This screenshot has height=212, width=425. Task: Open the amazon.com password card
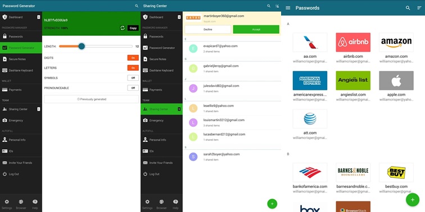coord(396,48)
